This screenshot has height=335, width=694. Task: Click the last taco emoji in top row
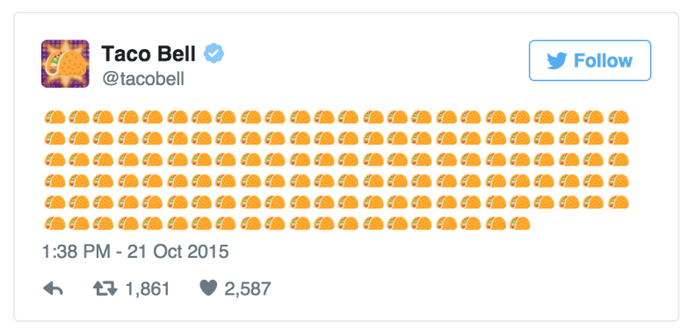tap(618, 118)
